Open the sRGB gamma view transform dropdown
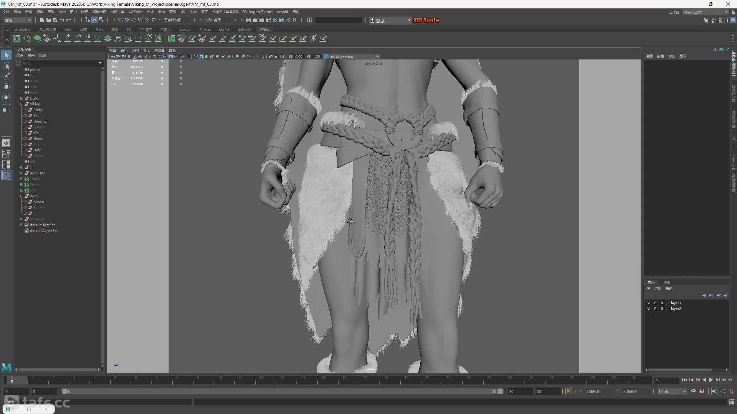Image resolution: width=737 pixels, height=414 pixels. (x=354, y=57)
